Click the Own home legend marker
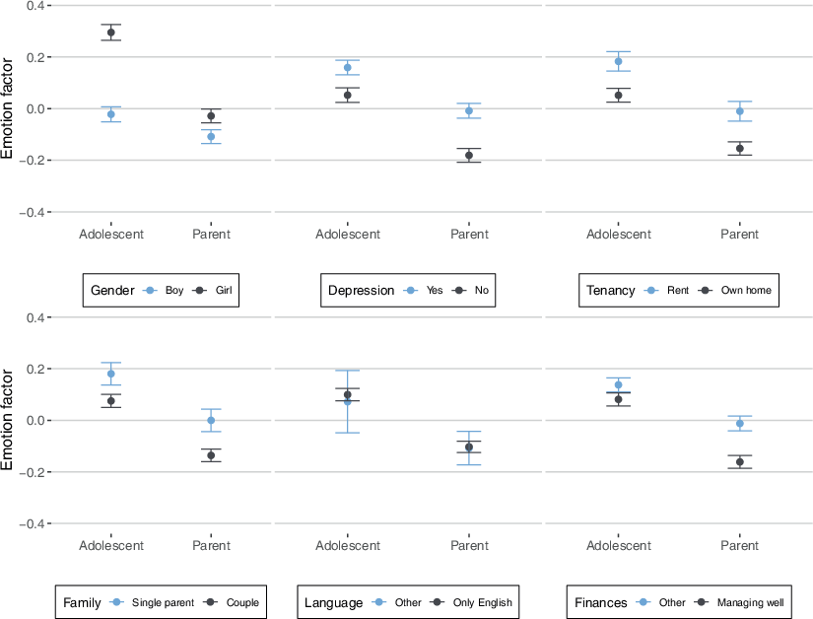This screenshot has height=619, width=813. [x=704, y=291]
